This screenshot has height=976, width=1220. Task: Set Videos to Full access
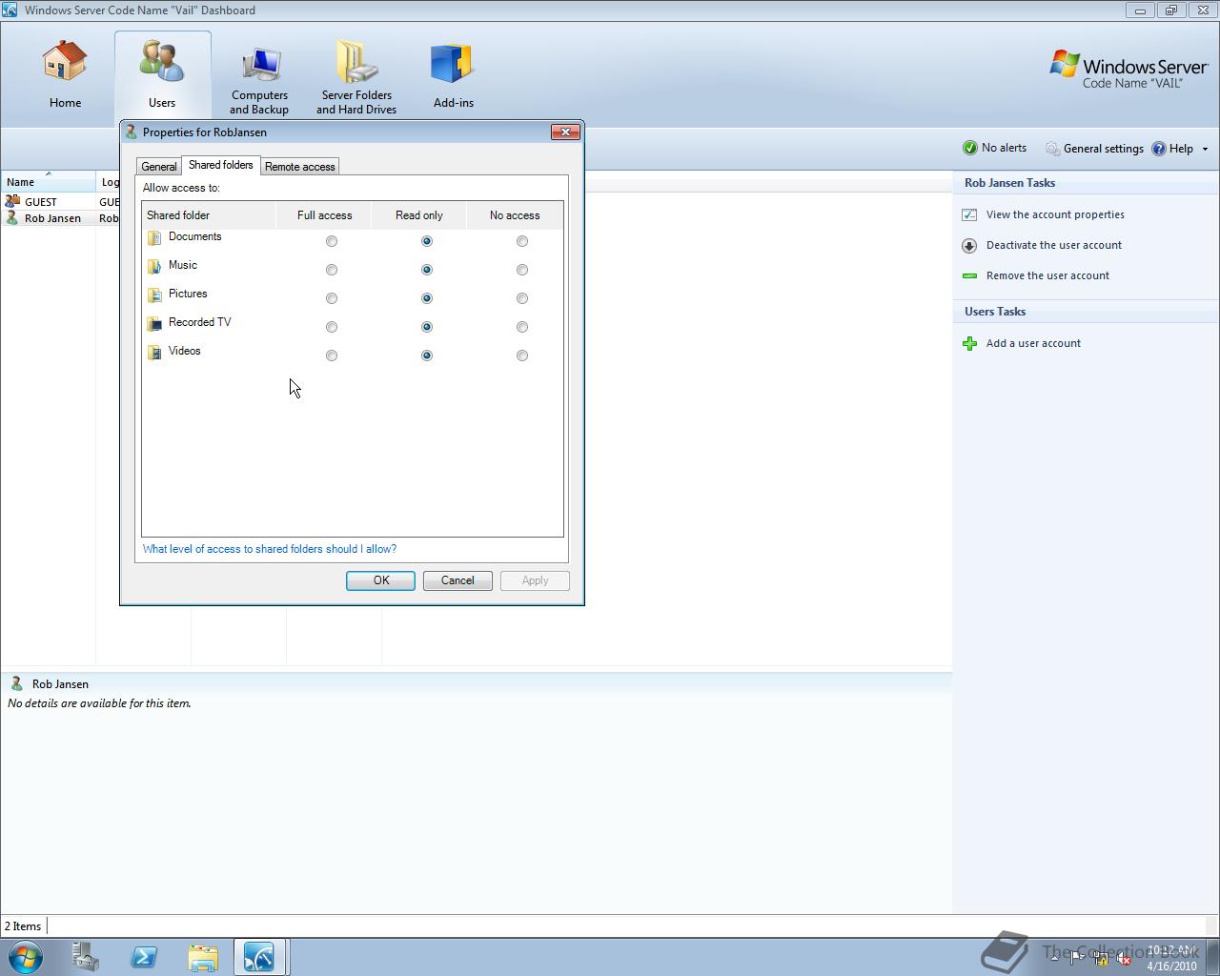click(332, 356)
